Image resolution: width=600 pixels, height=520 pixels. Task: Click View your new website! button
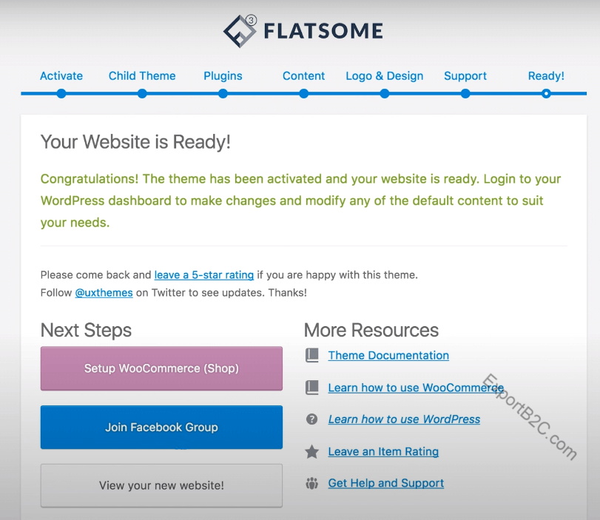pos(161,486)
